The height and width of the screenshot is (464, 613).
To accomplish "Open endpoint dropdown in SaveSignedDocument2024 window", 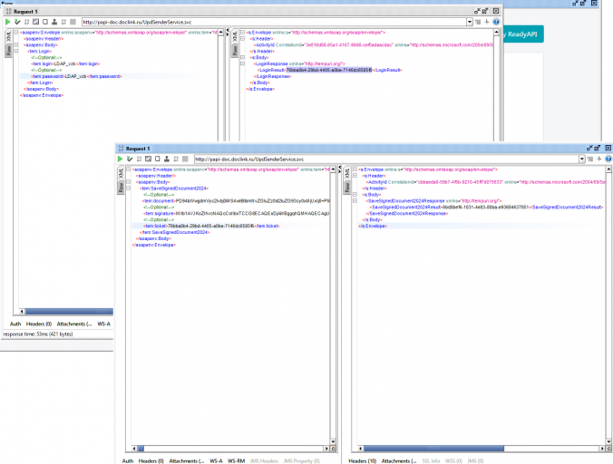I will [582, 159].
